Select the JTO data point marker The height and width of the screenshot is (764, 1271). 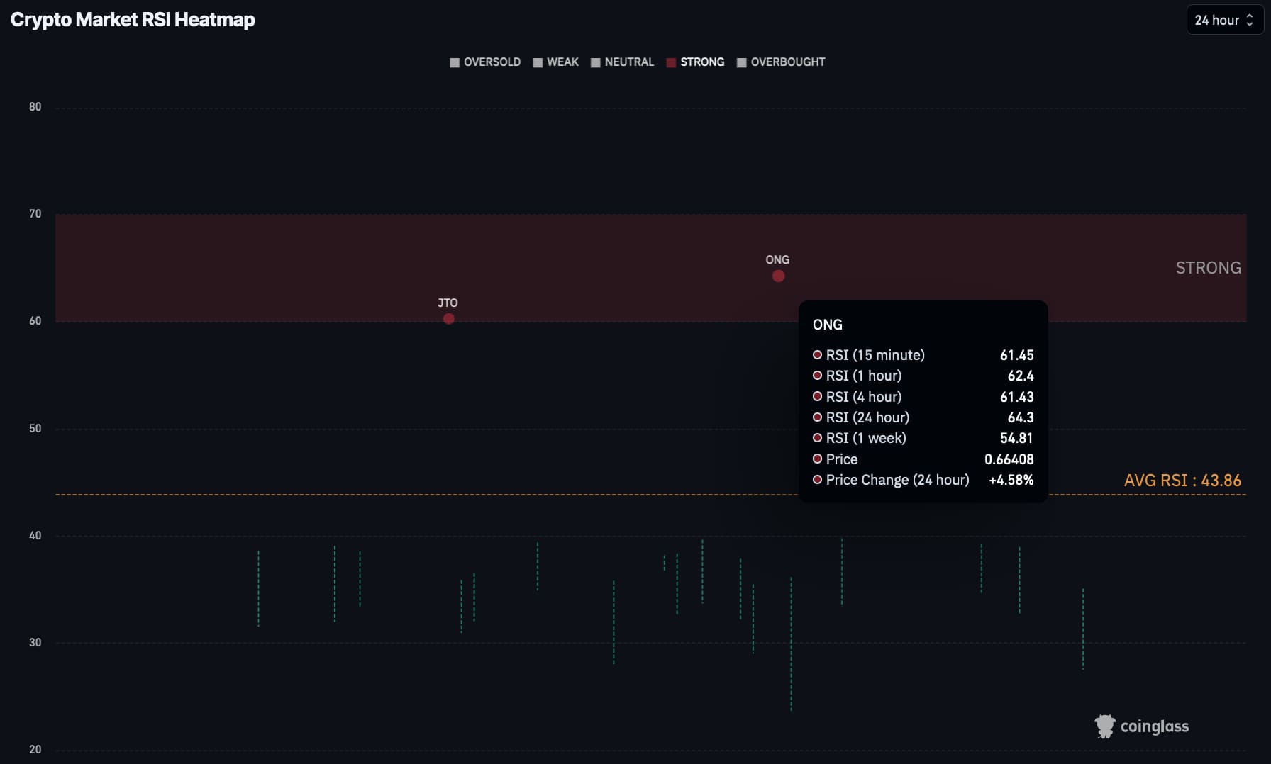pos(448,319)
